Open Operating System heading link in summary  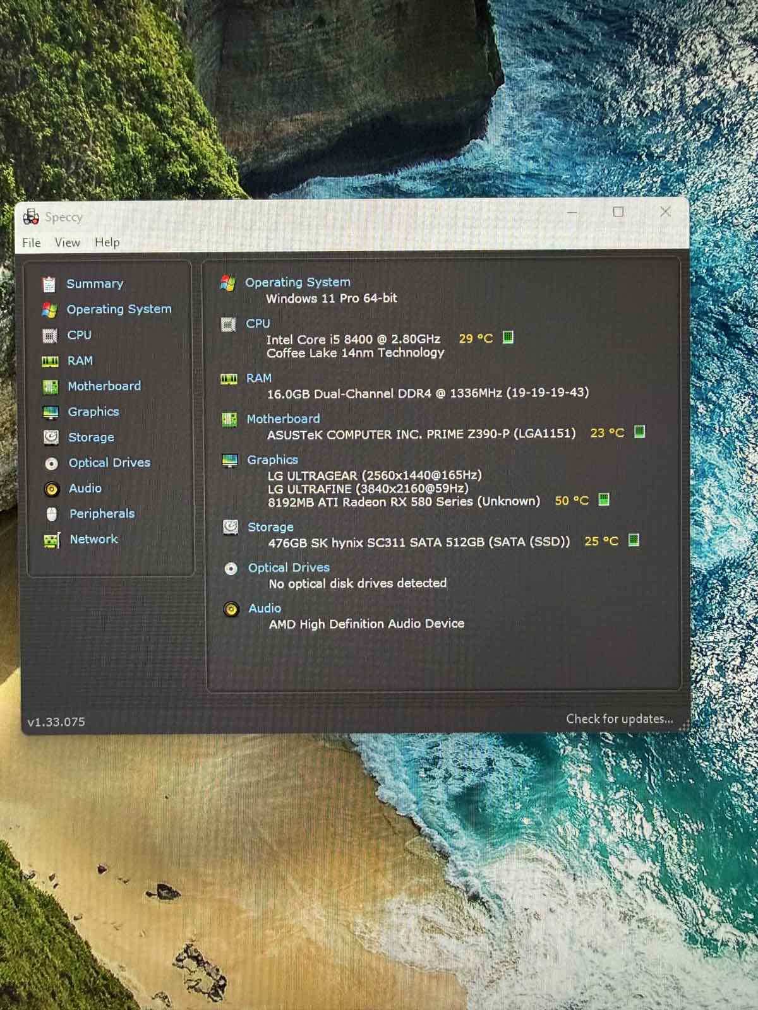point(298,282)
